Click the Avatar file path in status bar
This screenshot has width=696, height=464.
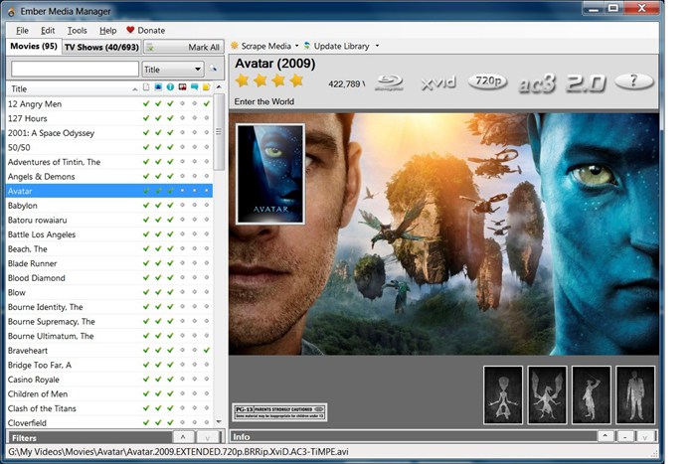coord(178,452)
